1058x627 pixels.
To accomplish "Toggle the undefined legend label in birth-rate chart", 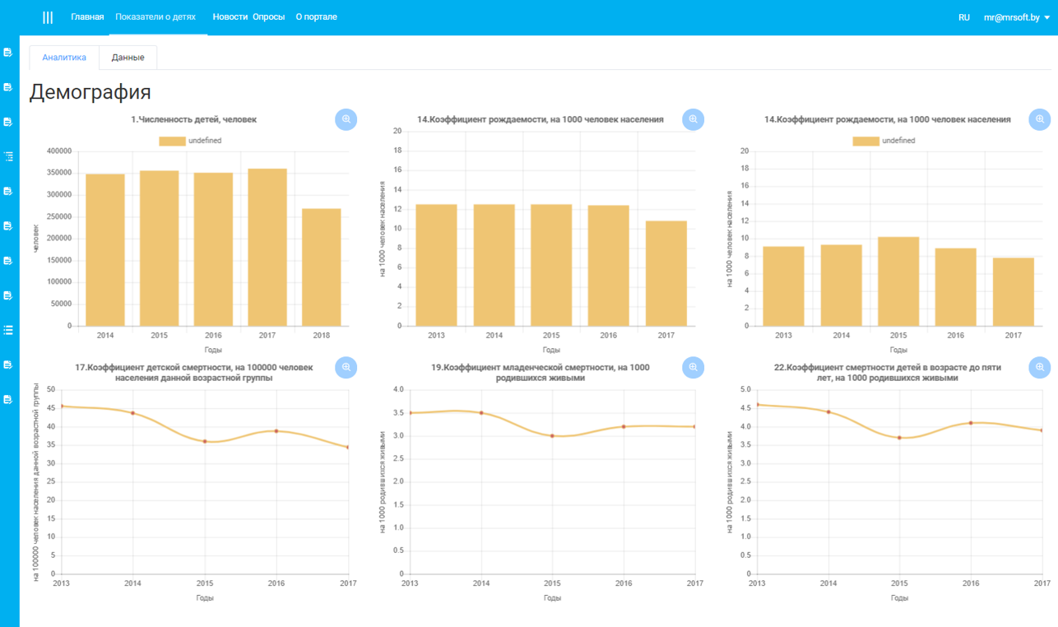I will [898, 141].
